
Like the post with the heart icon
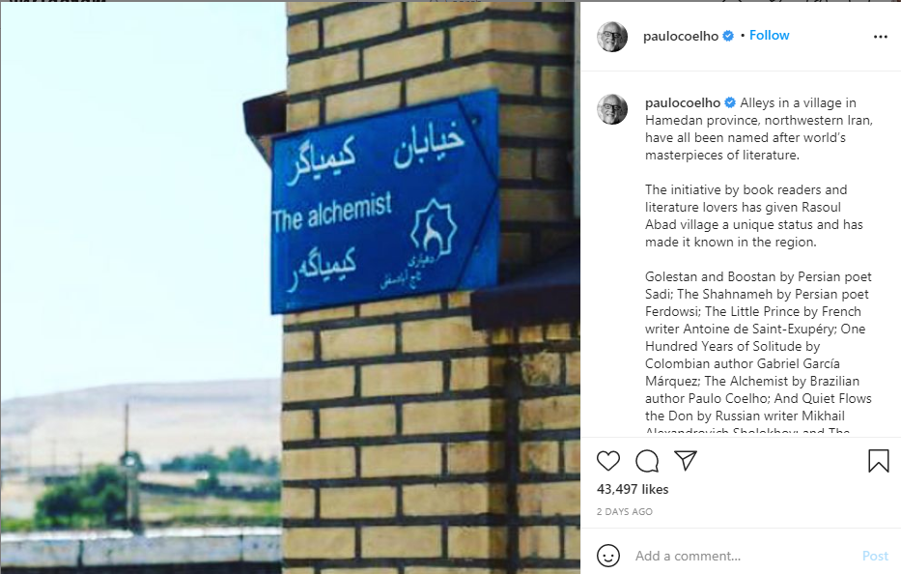[608, 461]
